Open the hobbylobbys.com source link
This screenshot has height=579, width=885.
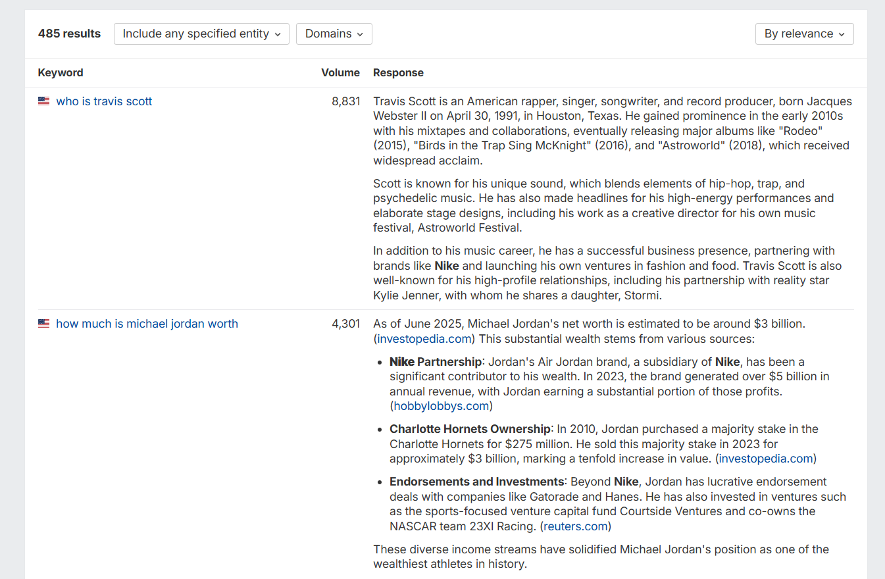440,405
